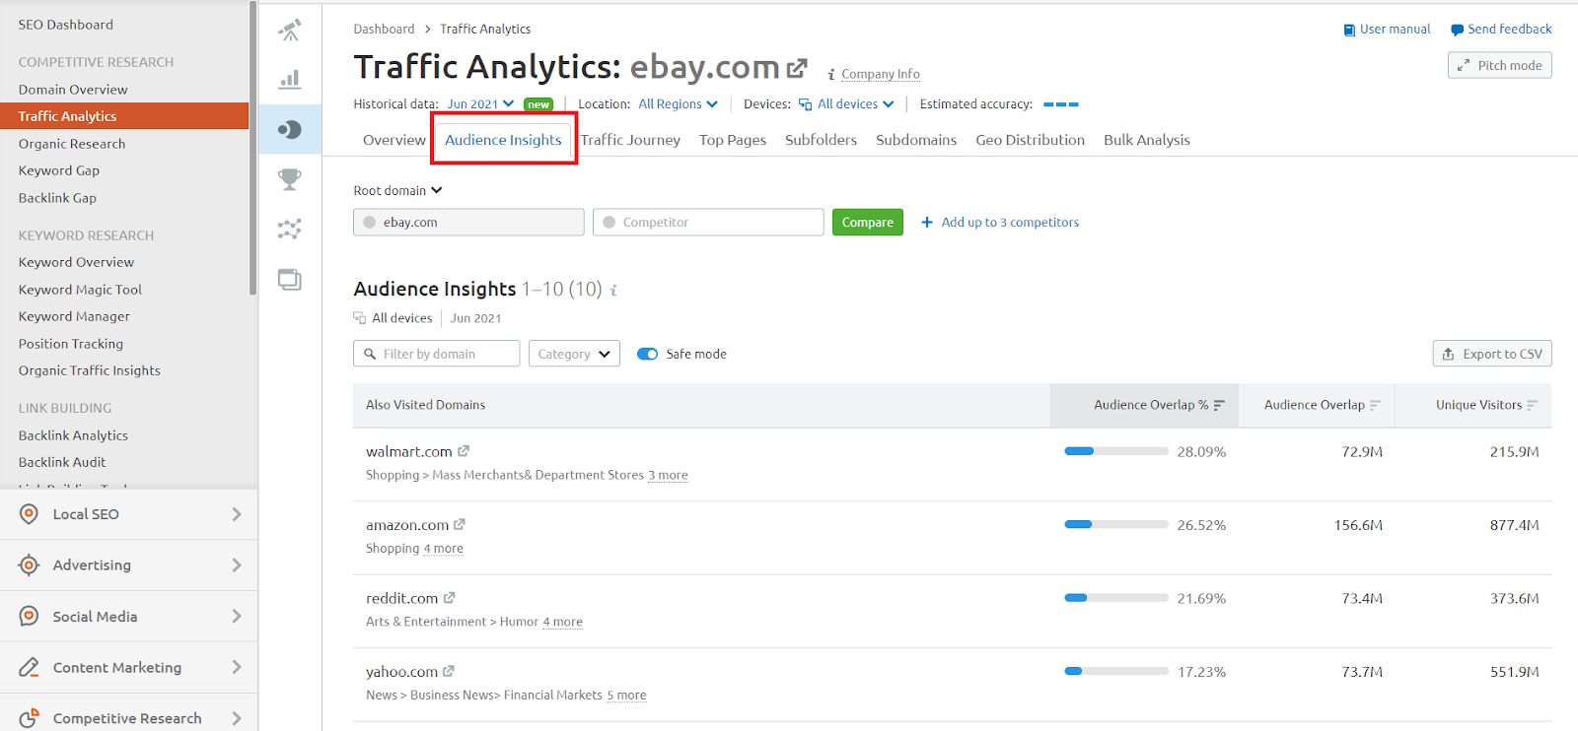
Task: Click Send feedback link
Action: click(x=1501, y=30)
